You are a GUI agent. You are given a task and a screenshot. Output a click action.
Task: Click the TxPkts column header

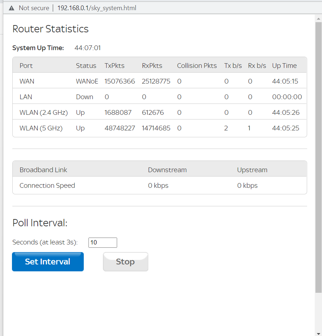coord(114,66)
